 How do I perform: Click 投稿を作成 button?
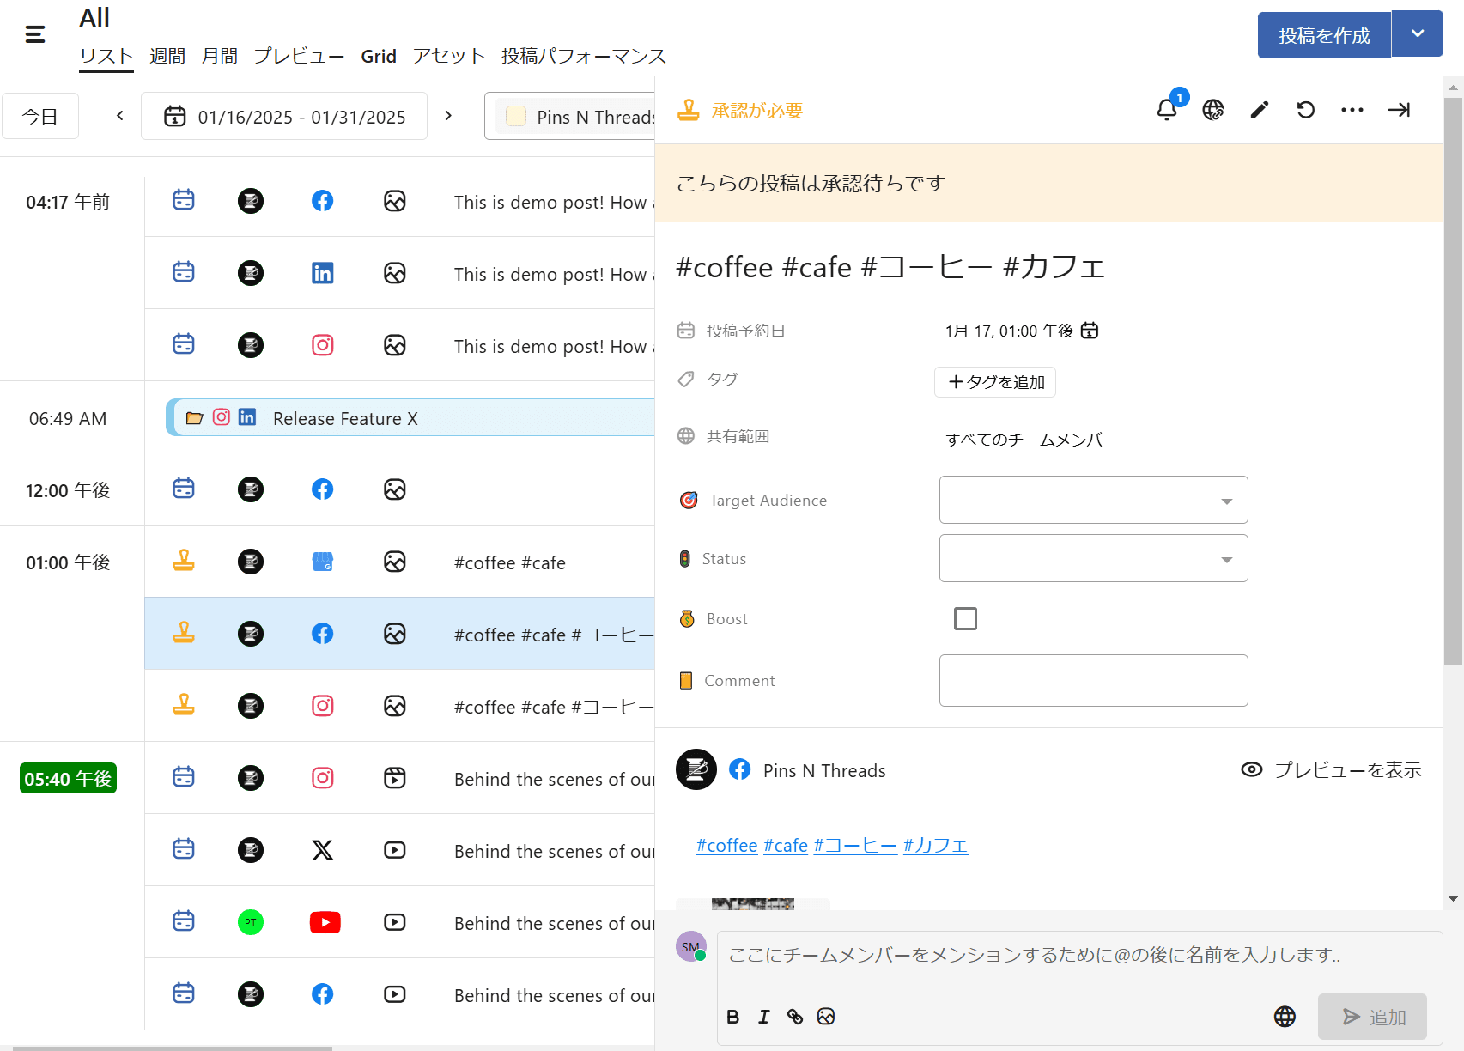(1324, 35)
